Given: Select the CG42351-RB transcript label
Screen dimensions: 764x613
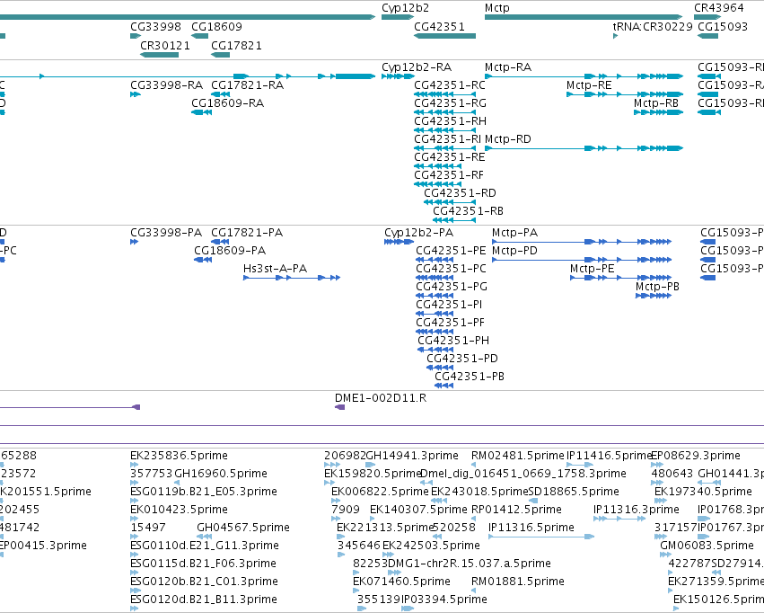Looking at the screenshot, I should (469, 211).
